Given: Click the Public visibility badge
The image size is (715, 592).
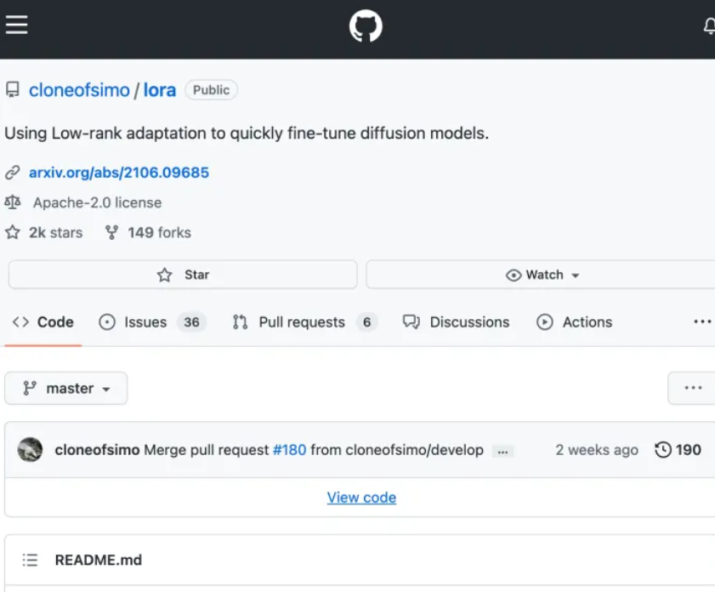Looking at the screenshot, I should [211, 90].
